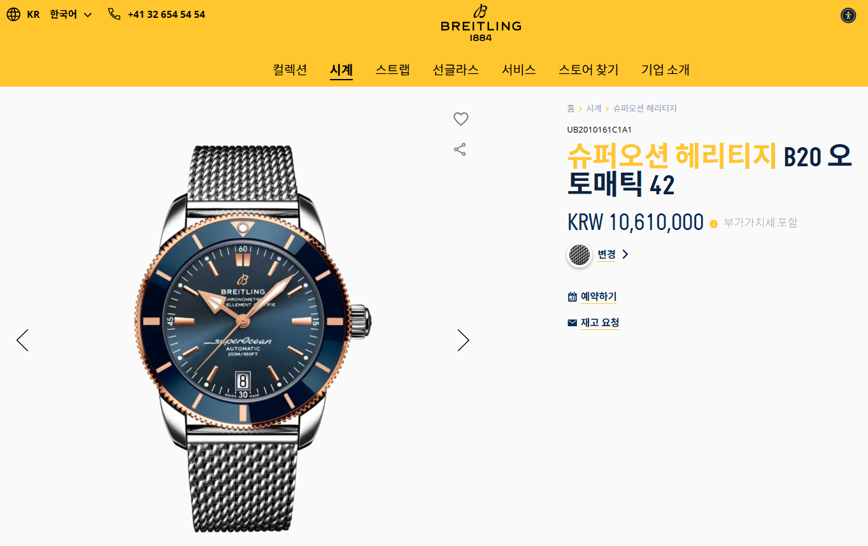This screenshot has height=546, width=868.
Task: Open the 변경 strap change chevron
Action: 625,254
